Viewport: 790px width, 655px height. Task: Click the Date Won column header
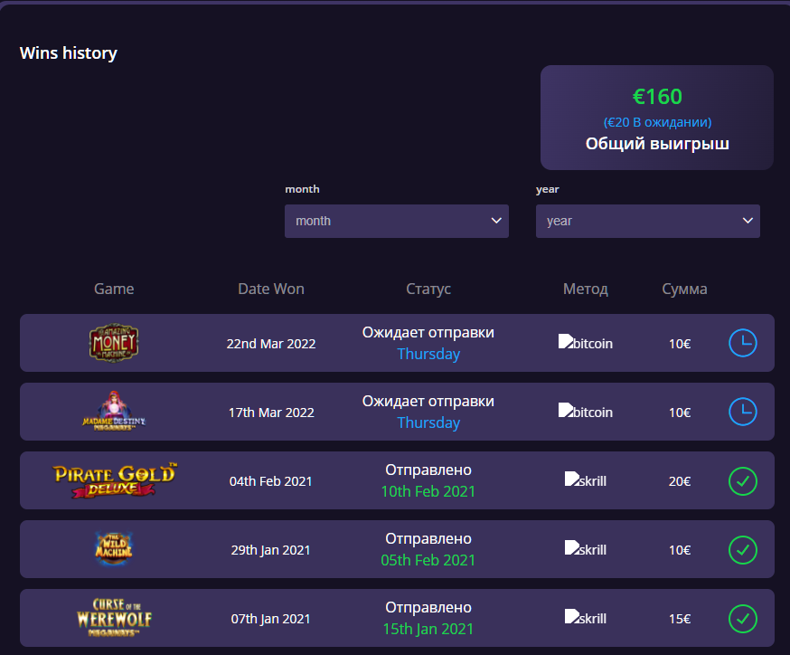click(271, 290)
